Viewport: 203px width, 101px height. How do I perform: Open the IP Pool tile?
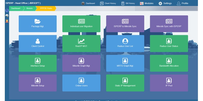click(169, 83)
